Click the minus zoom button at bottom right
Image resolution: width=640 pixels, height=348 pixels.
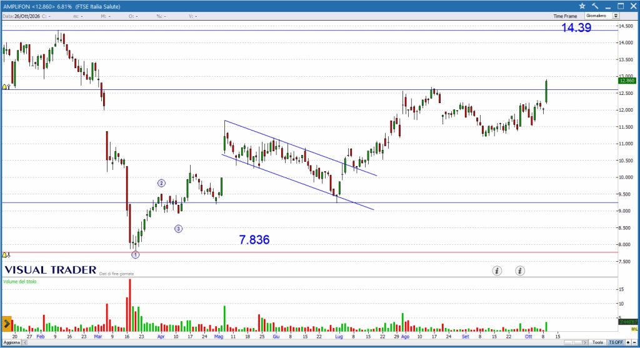click(634, 343)
